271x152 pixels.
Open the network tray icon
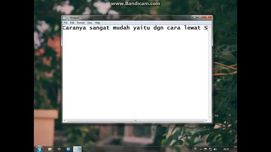[x=210, y=149]
